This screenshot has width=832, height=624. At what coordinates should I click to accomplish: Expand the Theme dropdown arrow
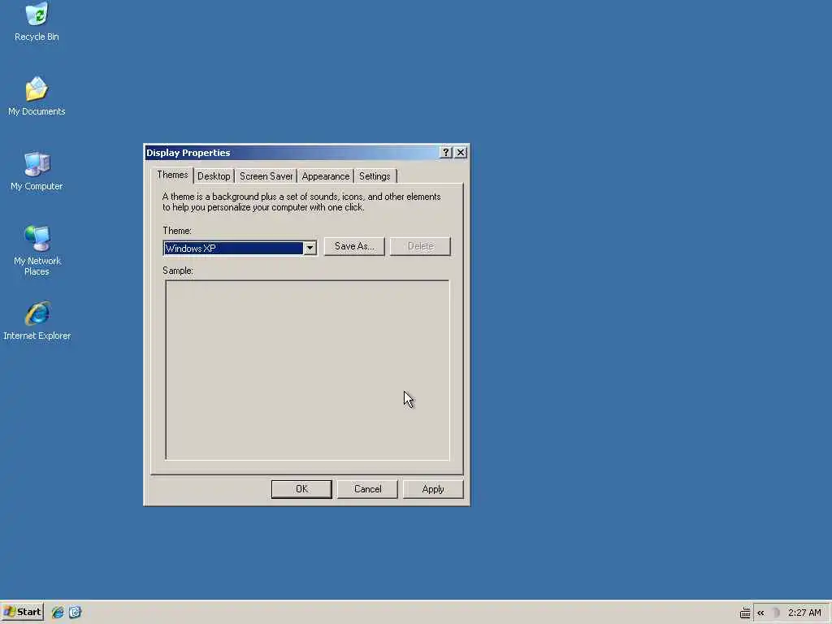tap(310, 249)
